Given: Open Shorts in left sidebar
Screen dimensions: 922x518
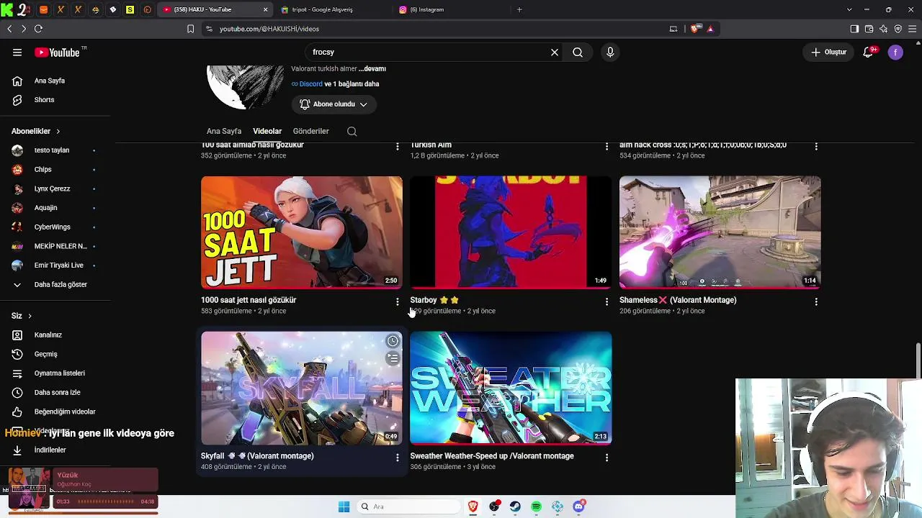Looking at the screenshot, I should [55, 100].
